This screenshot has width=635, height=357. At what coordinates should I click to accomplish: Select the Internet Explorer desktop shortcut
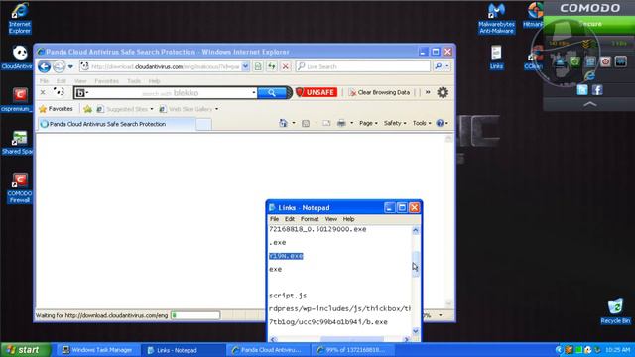(x=20, y=19)
